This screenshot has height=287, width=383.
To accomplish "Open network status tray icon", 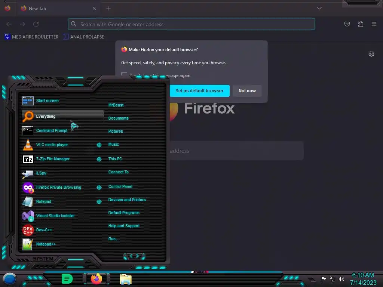I will (x=332, y=279).
